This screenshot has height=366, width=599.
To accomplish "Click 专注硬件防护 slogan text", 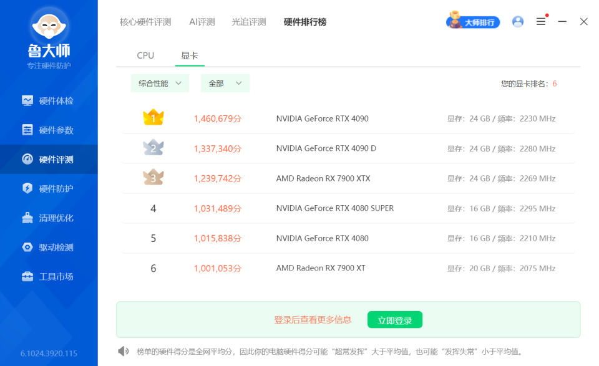I will pos(49,65).
